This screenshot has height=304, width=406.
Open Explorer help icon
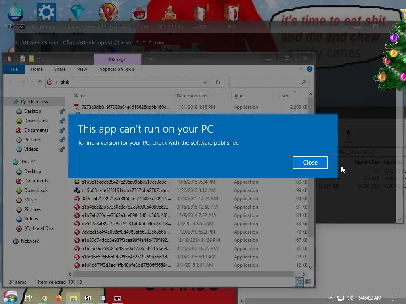tap(309, 69)
